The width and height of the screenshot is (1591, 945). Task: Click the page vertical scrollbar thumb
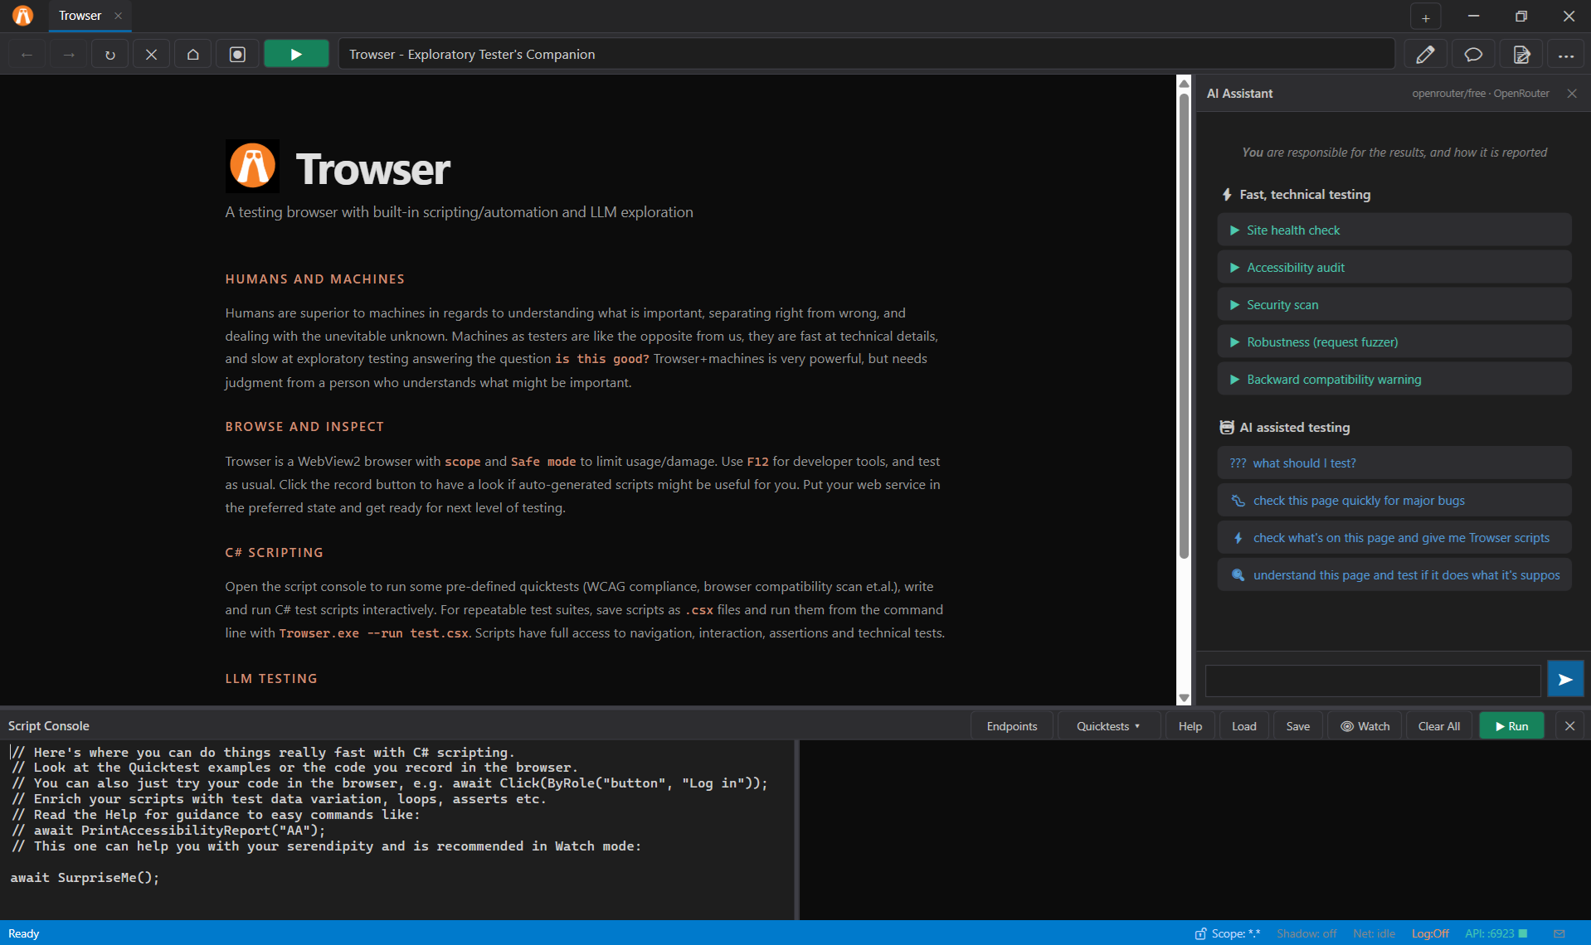tap(1184, 325)
